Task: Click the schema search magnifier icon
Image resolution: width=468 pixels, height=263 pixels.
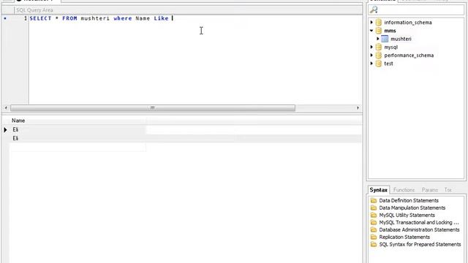Action: click(374, 9)
